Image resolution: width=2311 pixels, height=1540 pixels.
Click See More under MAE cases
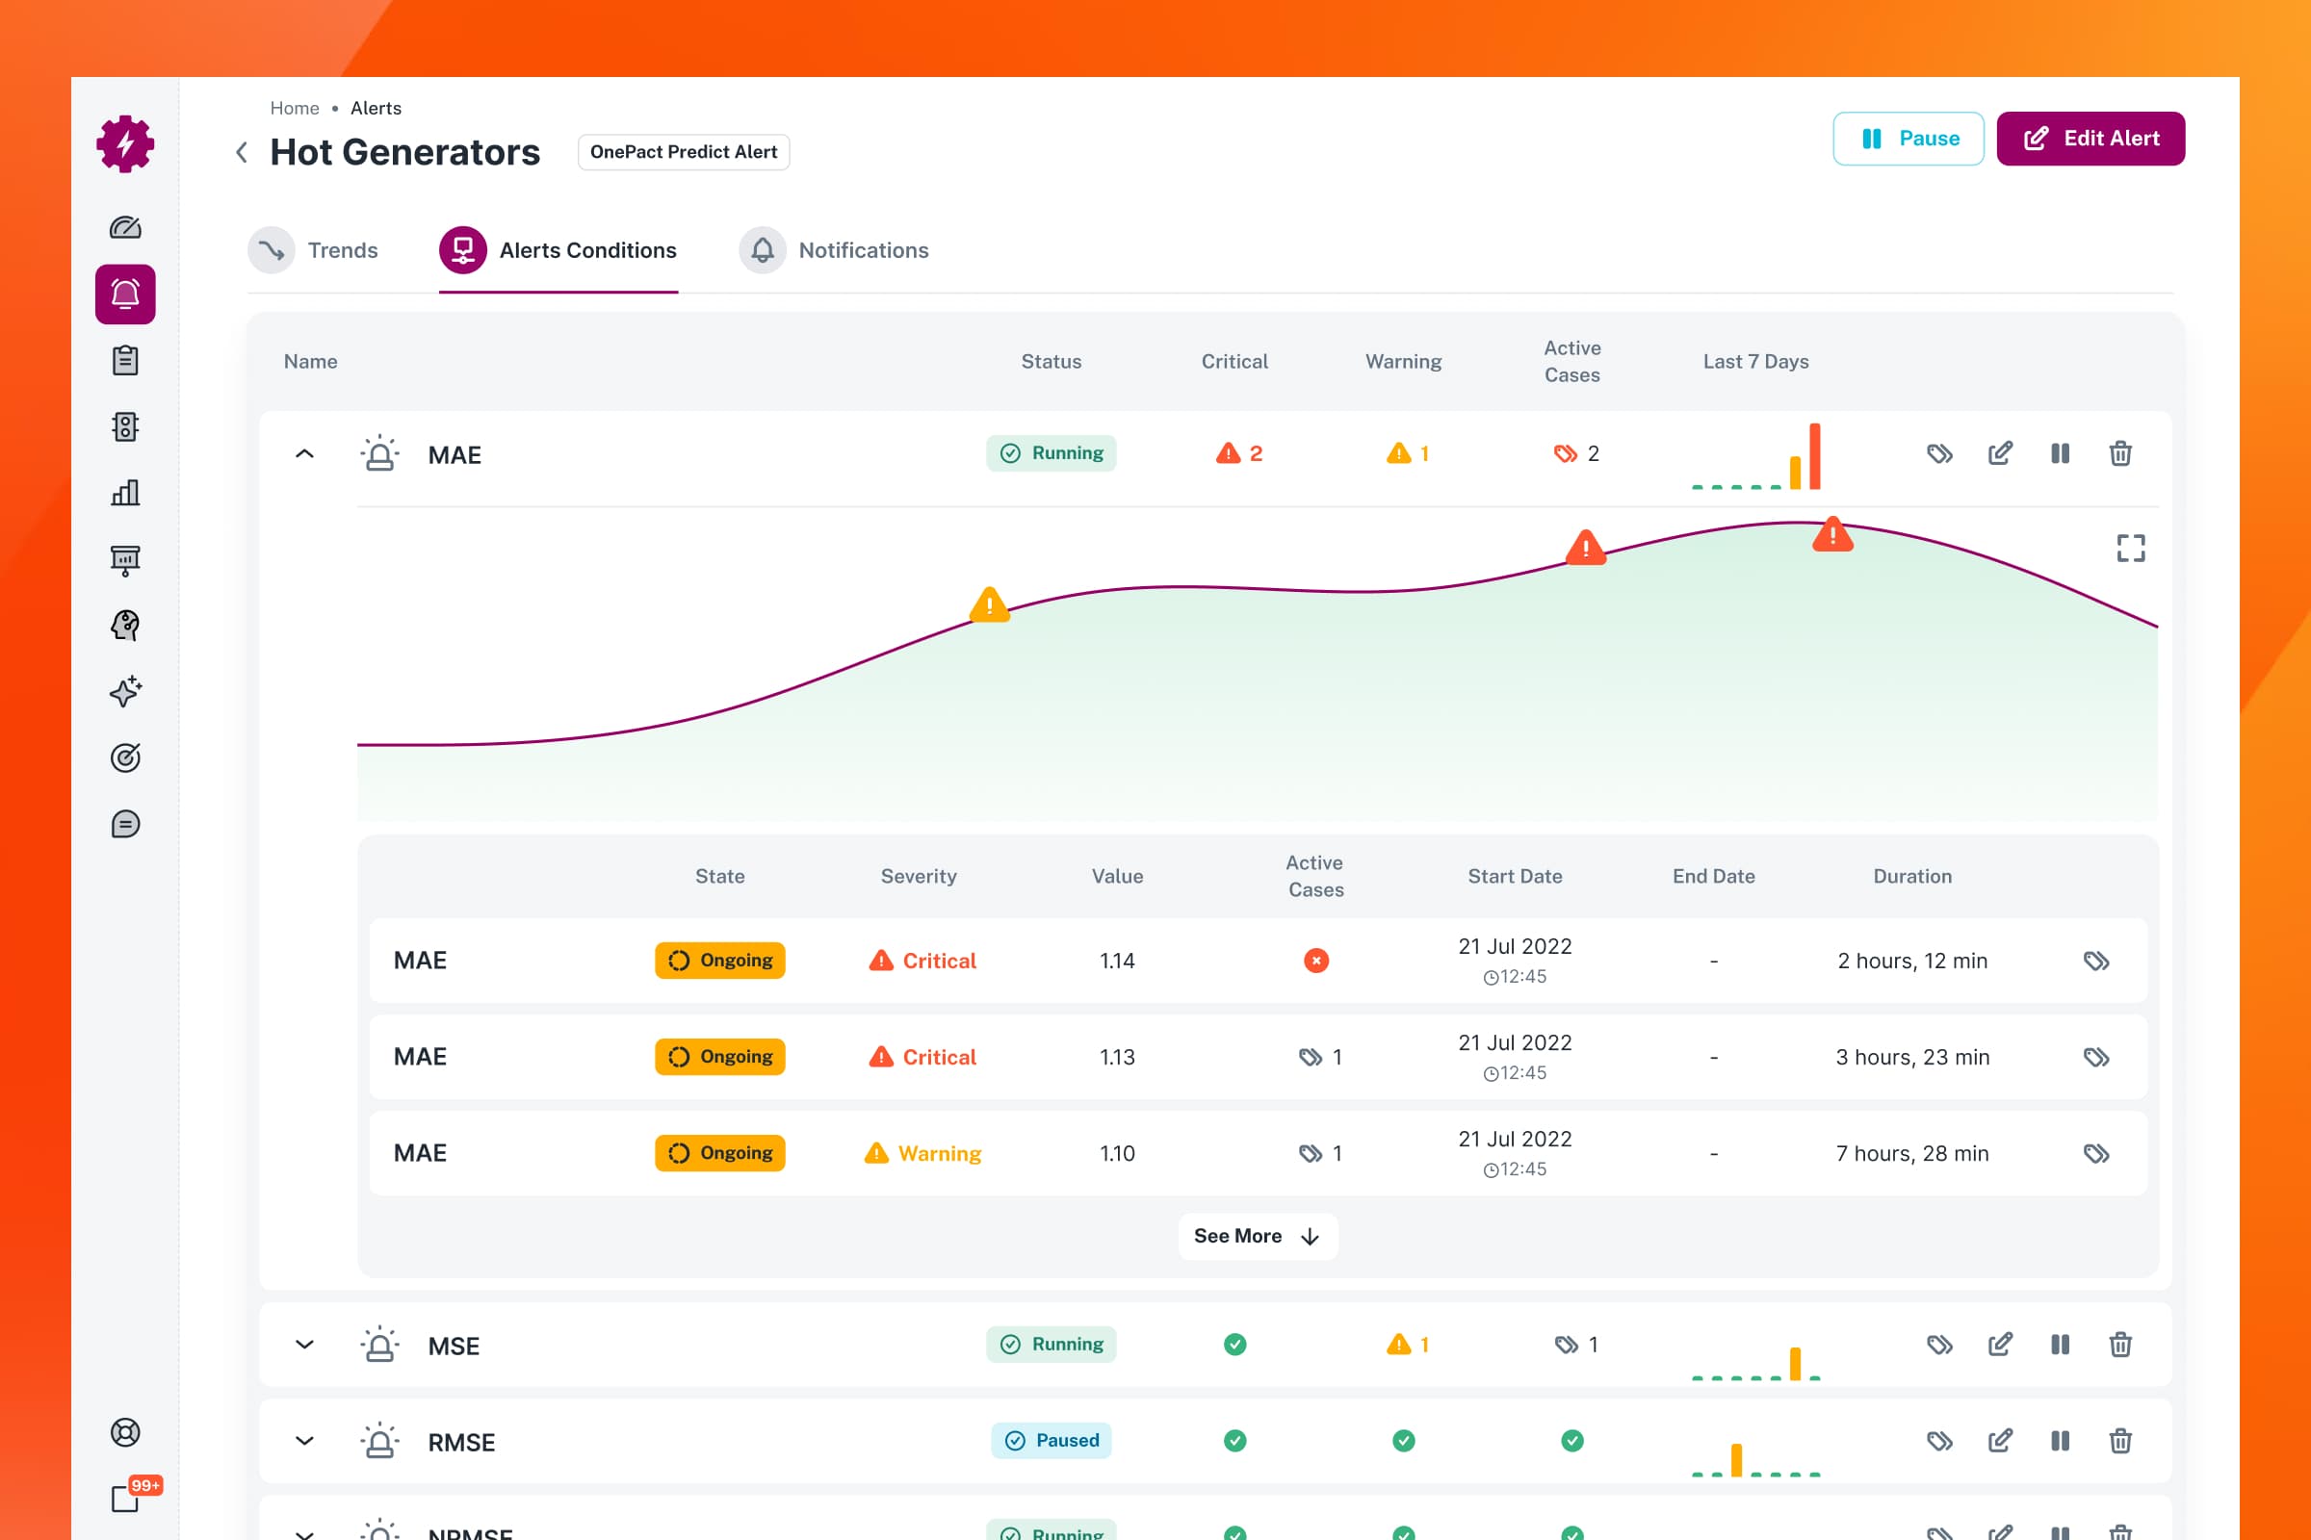[1257, 1237]
